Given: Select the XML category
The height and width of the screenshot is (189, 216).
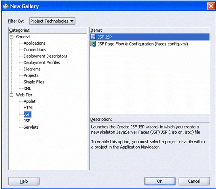Looking at the screenshot, I should pyautogui.click(x=27, y=88).
